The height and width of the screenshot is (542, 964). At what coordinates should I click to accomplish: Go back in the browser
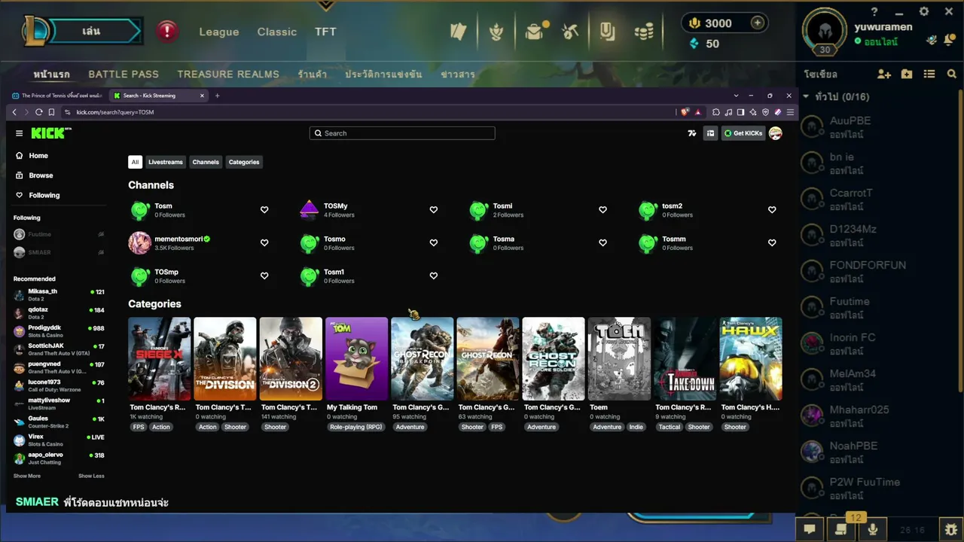[x=14, y=112]
